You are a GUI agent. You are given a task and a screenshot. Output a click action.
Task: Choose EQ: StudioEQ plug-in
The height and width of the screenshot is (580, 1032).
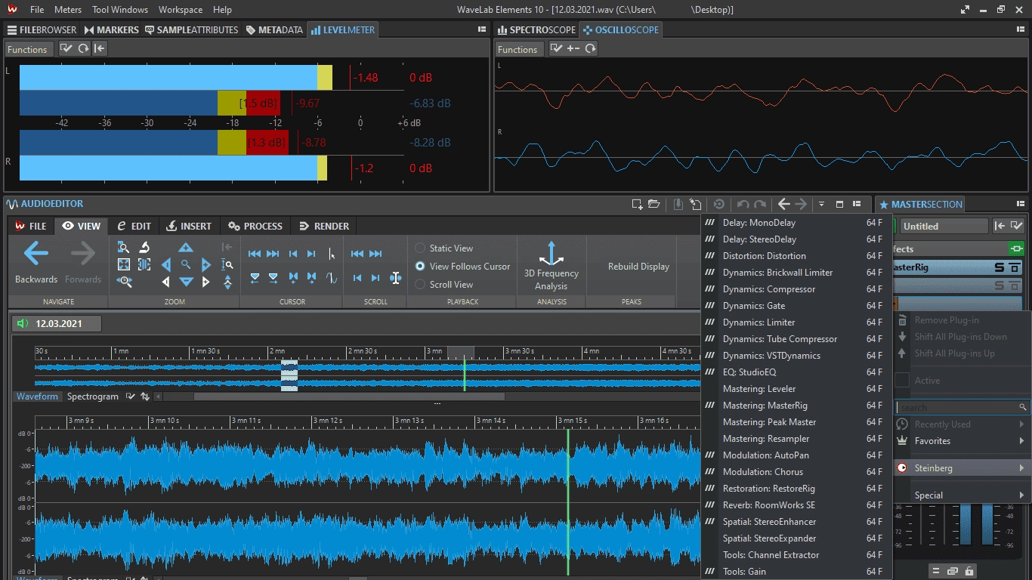(797, 372)
